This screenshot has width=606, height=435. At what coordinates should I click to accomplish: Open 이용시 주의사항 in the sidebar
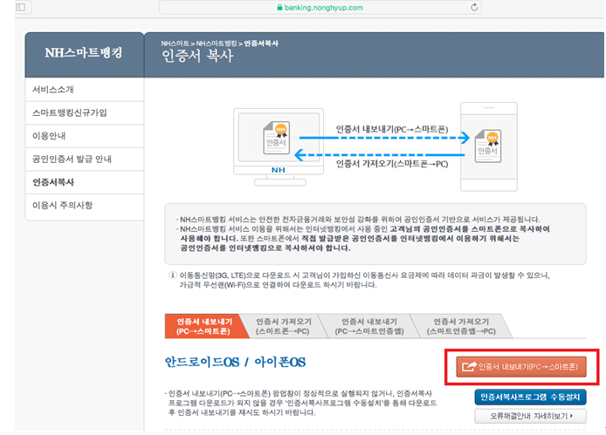pyautogui.click(x=85, y=206)
